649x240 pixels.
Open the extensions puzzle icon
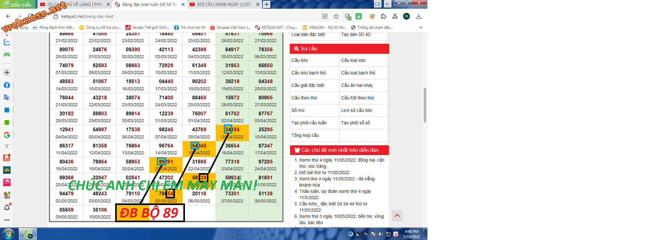click(x=383, y=16)
